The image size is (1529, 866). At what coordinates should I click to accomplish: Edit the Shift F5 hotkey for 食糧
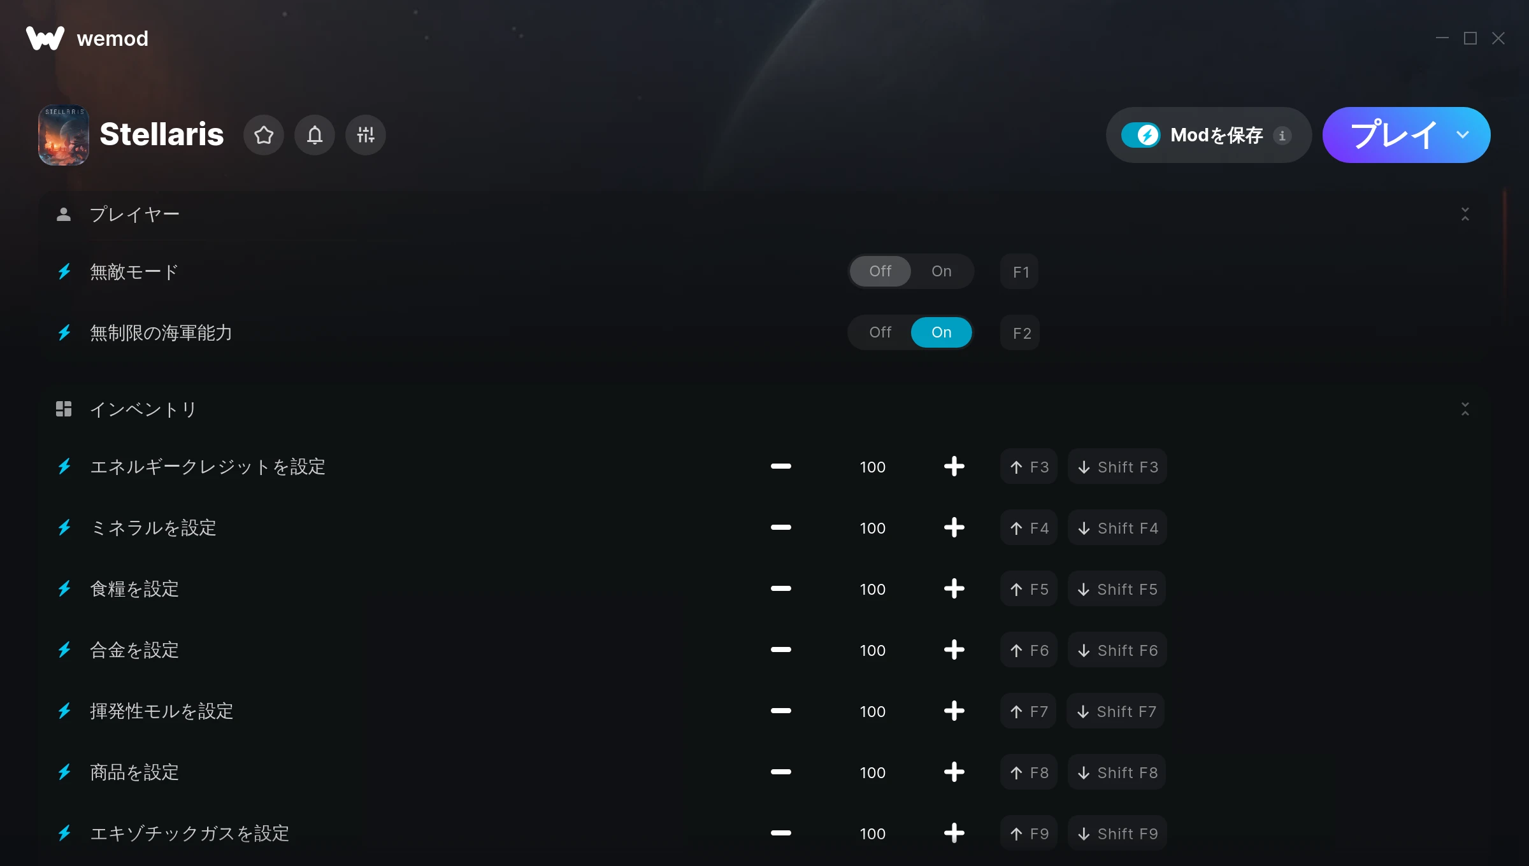tap(1117, 589)
